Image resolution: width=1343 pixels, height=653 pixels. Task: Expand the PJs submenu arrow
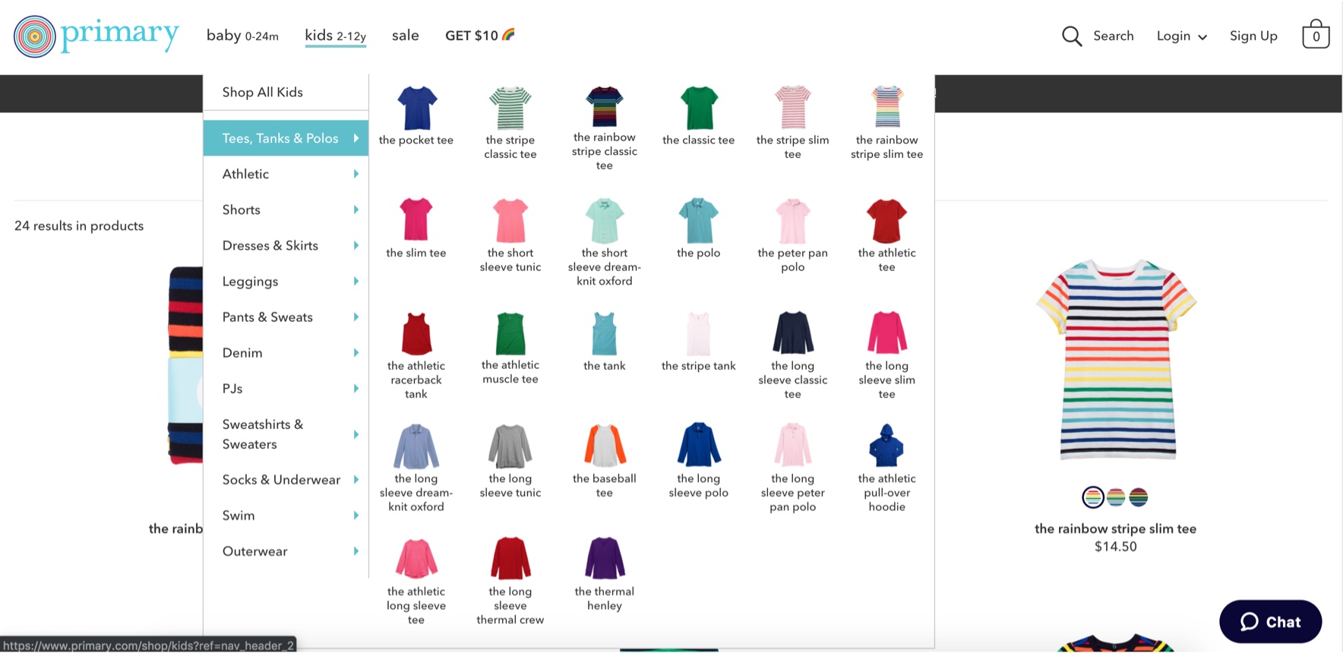click(x=355, y=388)
